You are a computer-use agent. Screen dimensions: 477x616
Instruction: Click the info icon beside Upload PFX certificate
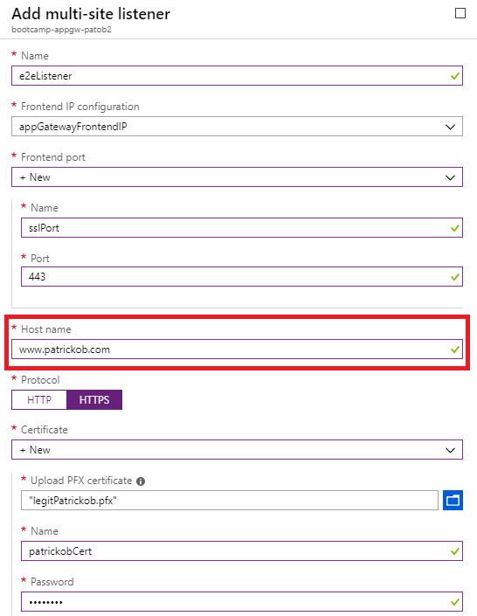(x=141, y=481)
